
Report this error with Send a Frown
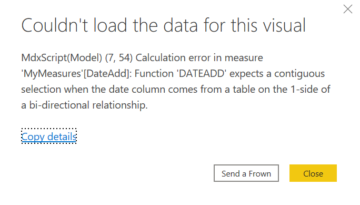pos(246,173)
